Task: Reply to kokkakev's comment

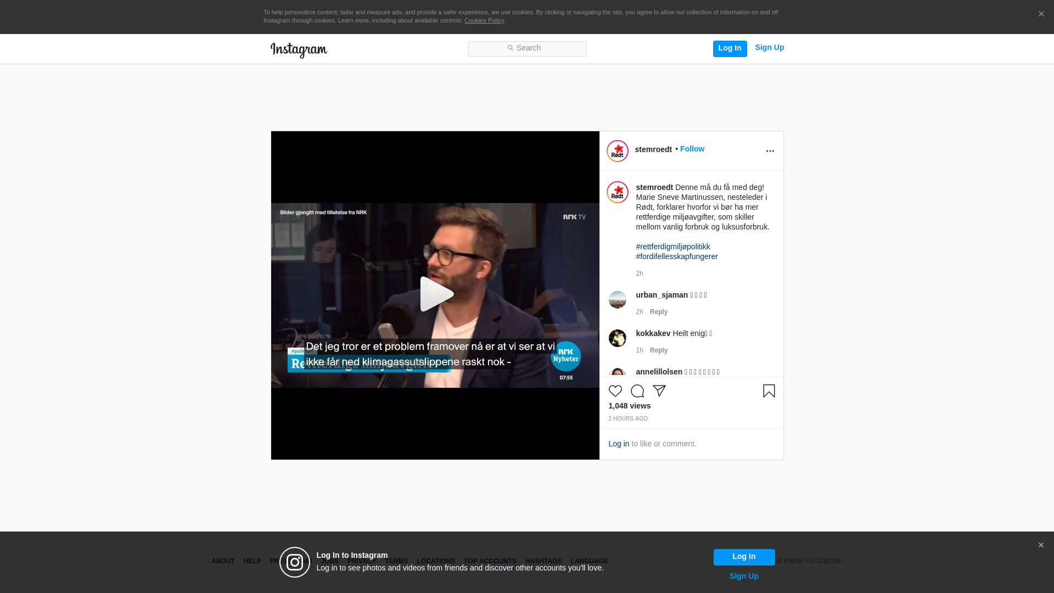Action: [x=658, y=350]
